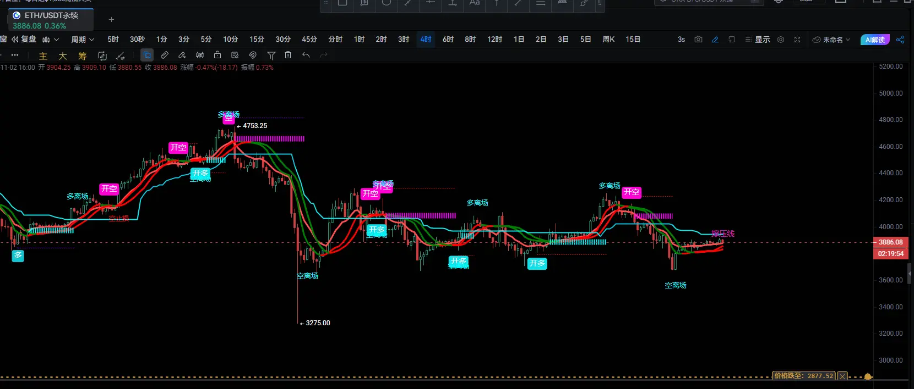
Task: Open the 复盘 replay mode
Action: tap(24, 40)
